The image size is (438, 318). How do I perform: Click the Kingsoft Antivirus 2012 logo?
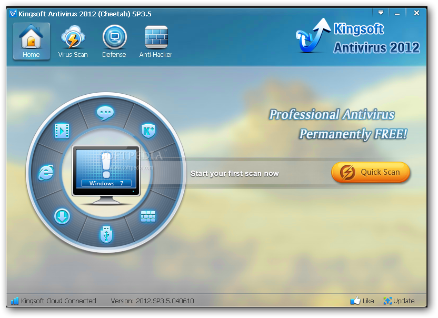358,37
